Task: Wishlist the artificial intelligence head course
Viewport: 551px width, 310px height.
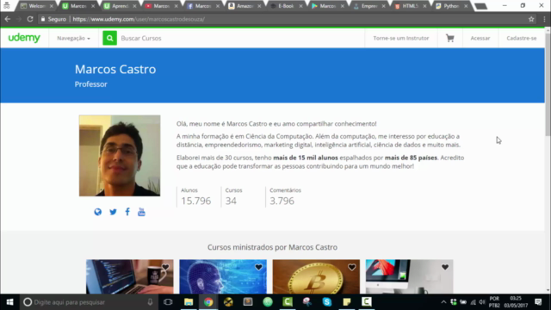Action: (x=258, y=267)
